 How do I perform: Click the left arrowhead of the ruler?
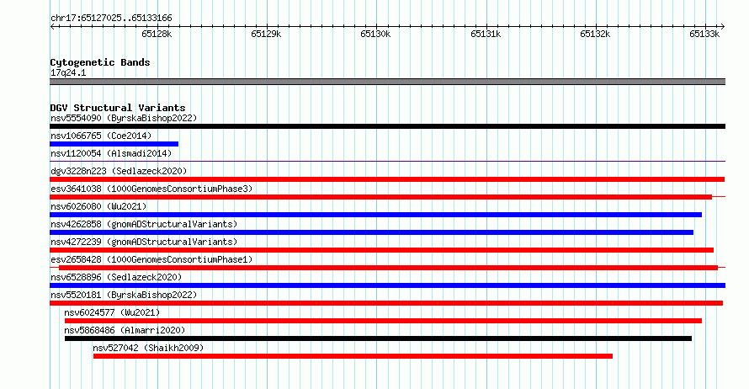(x=52, y=27)
